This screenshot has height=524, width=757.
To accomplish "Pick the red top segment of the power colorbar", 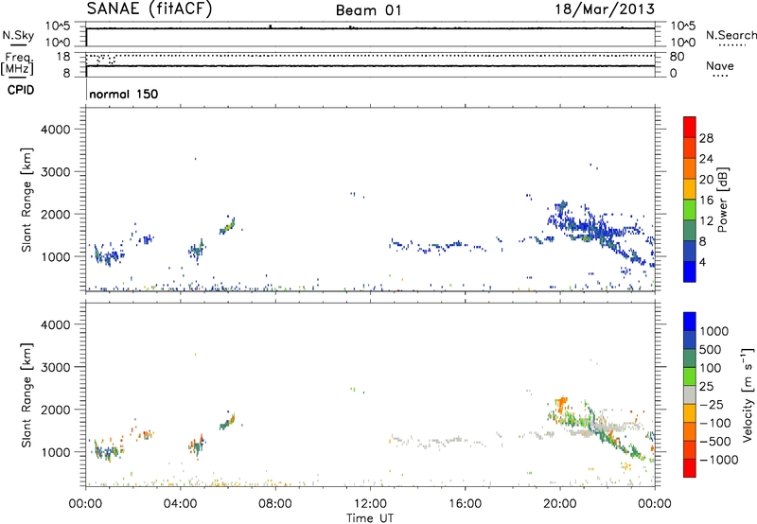I will (x=690, y=127).
